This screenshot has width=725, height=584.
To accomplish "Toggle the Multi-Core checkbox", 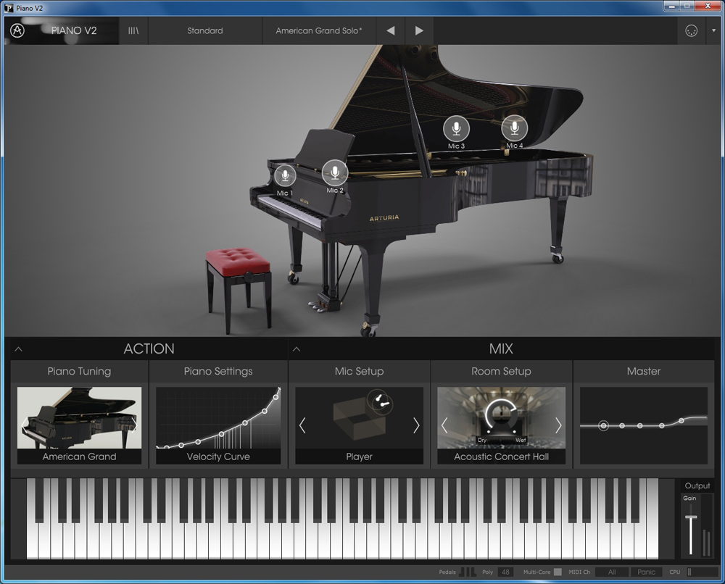I will [x=558, y=572].
